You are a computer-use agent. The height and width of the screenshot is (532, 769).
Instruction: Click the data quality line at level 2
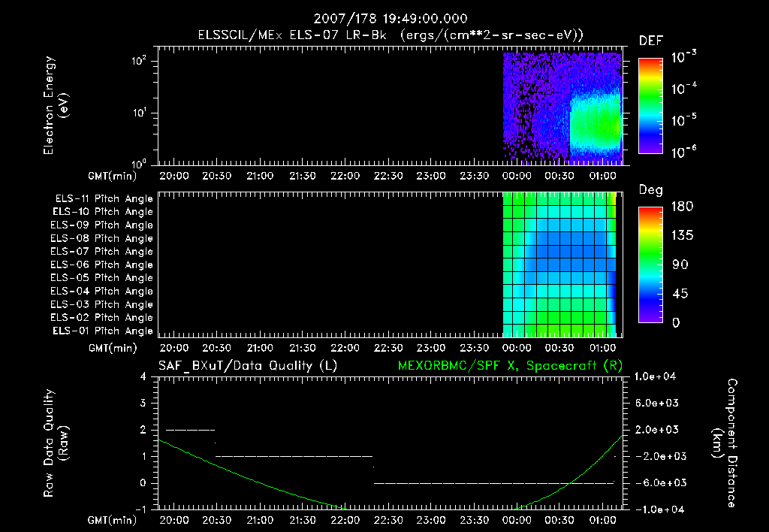tap(190, 430)
